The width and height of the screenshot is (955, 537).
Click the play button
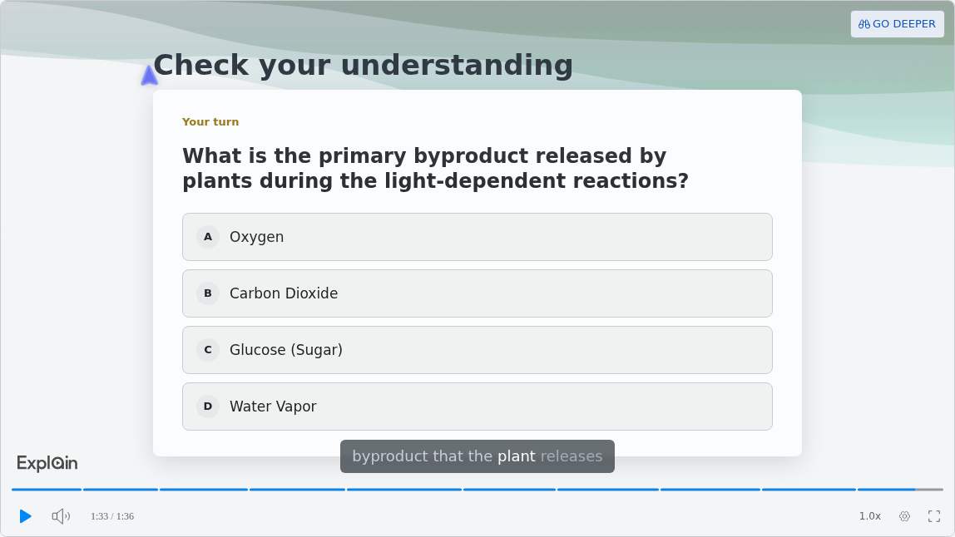pos(25,516)
